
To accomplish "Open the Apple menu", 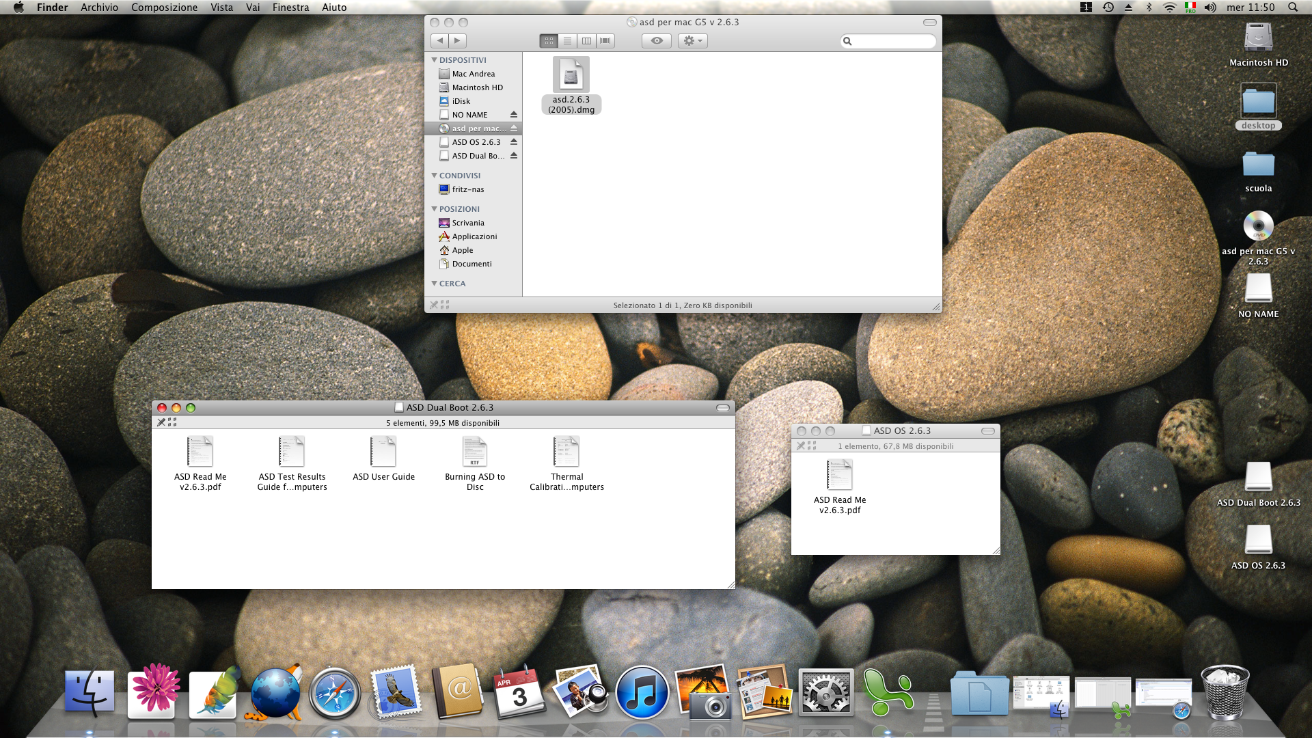I will coord(18,8).
